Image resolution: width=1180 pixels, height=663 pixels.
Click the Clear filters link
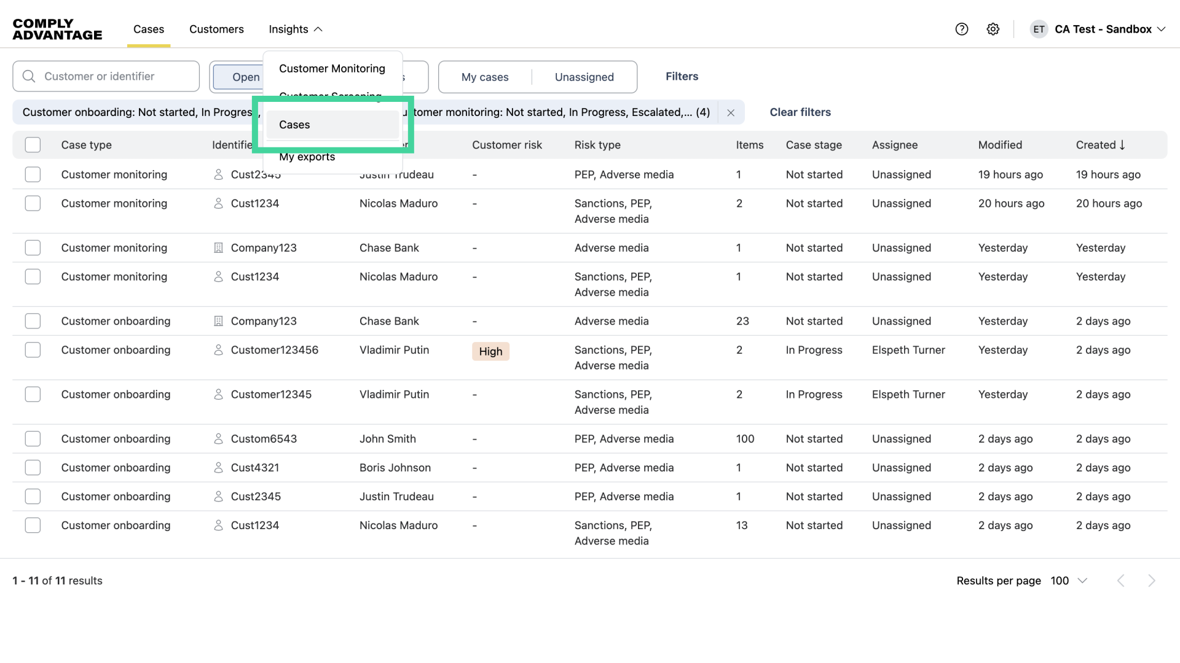point(800,112)
